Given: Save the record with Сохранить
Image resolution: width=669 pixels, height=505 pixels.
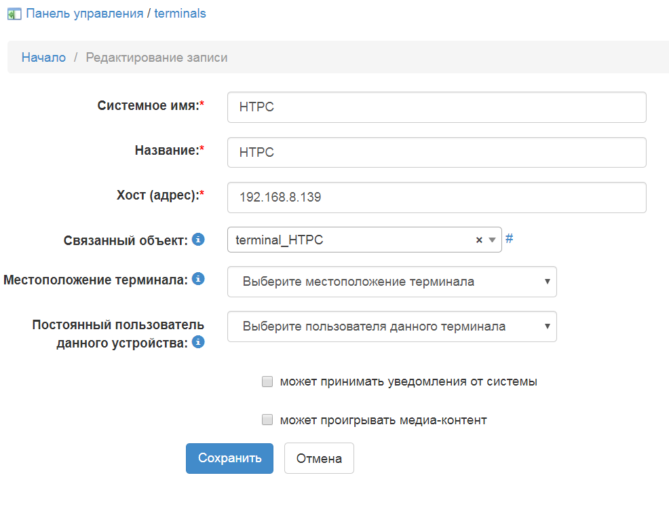Looking at the screenshot, I should [x=229, y=458].
